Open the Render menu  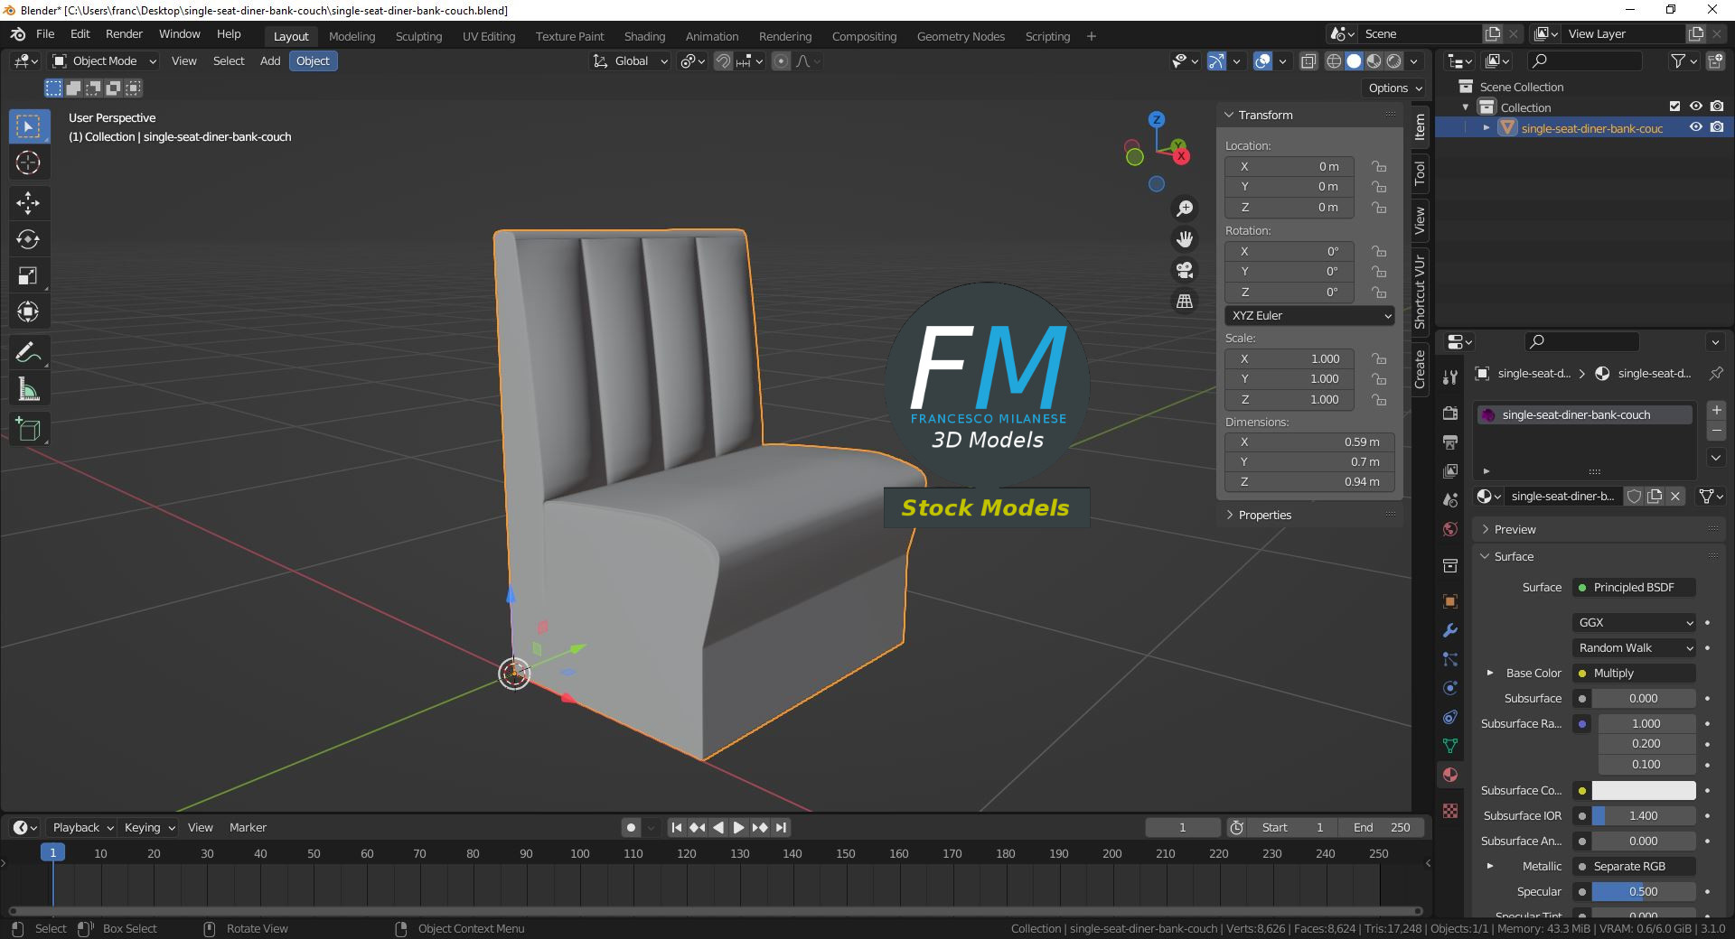pos(124,34)
